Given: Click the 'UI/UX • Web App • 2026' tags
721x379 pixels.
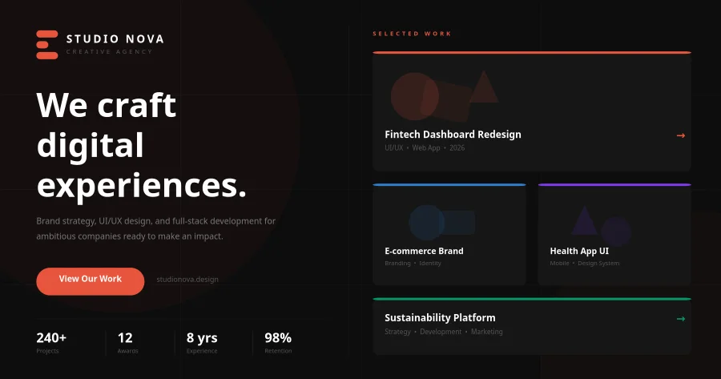Looking at the screenshot, I should point(425,147).
